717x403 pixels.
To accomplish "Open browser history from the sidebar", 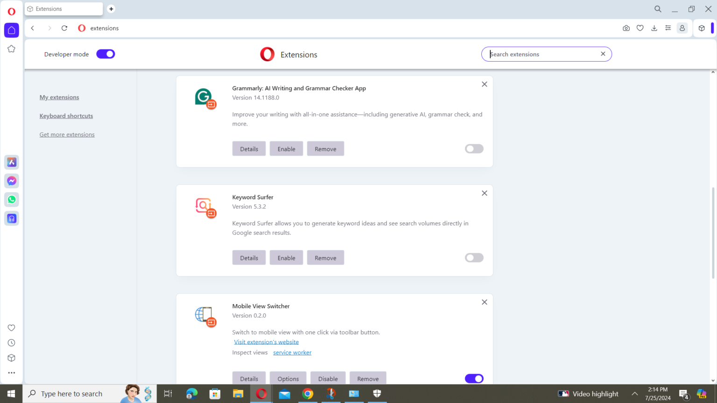I will click(12, 342).
